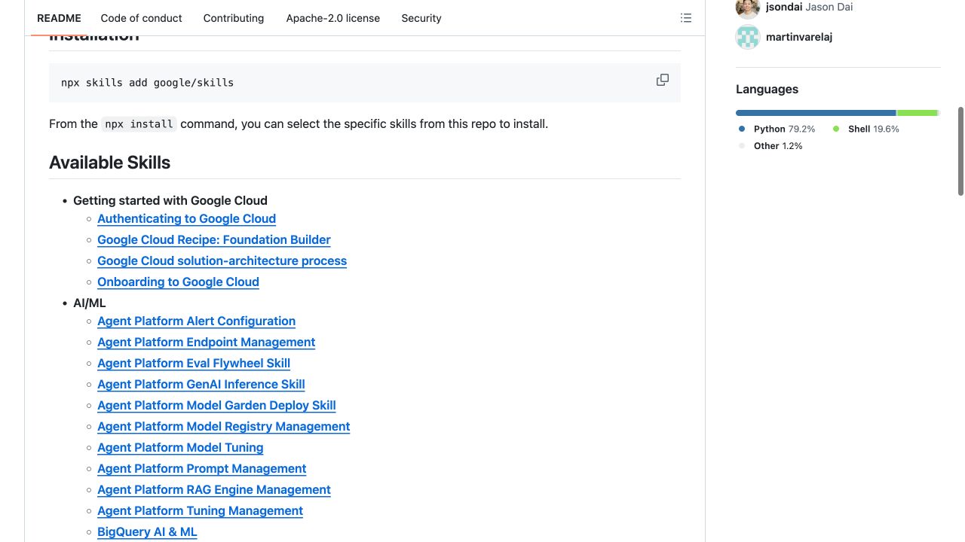Open Google Cloud Recipe: Foundation Builder
The height and width of the screenshot is (542, 965).
pyautogui.click(x=214, y=239)
